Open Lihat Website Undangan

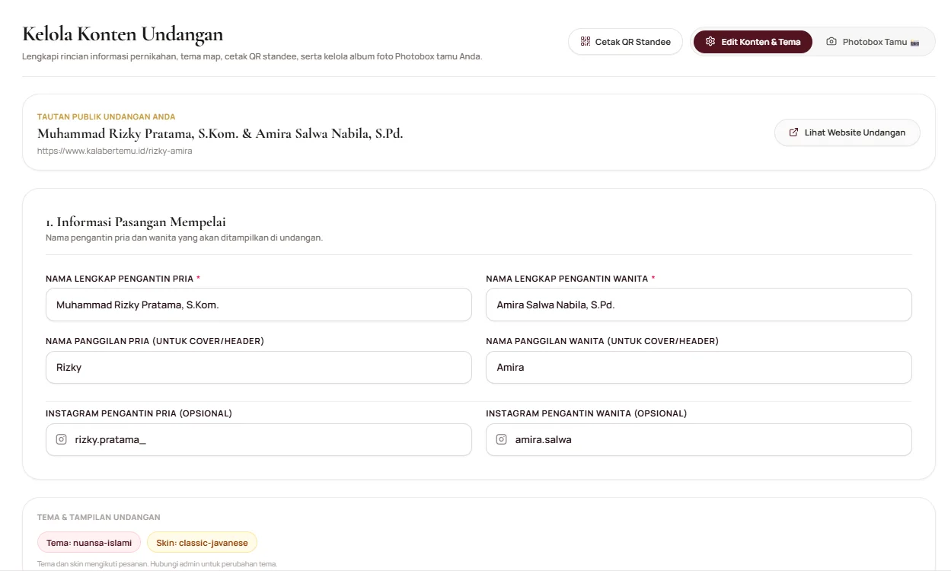coord(847,132)
